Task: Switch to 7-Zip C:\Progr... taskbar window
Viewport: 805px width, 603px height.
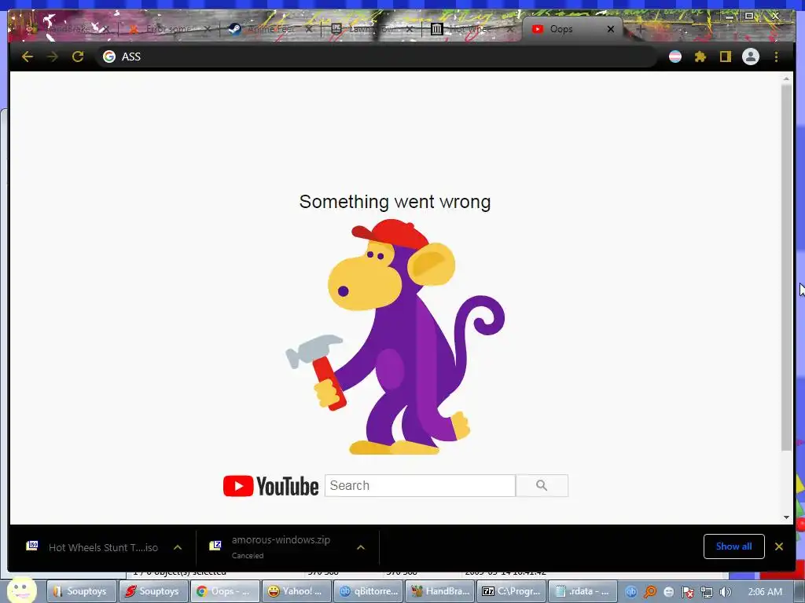Action: coord(511,591)
